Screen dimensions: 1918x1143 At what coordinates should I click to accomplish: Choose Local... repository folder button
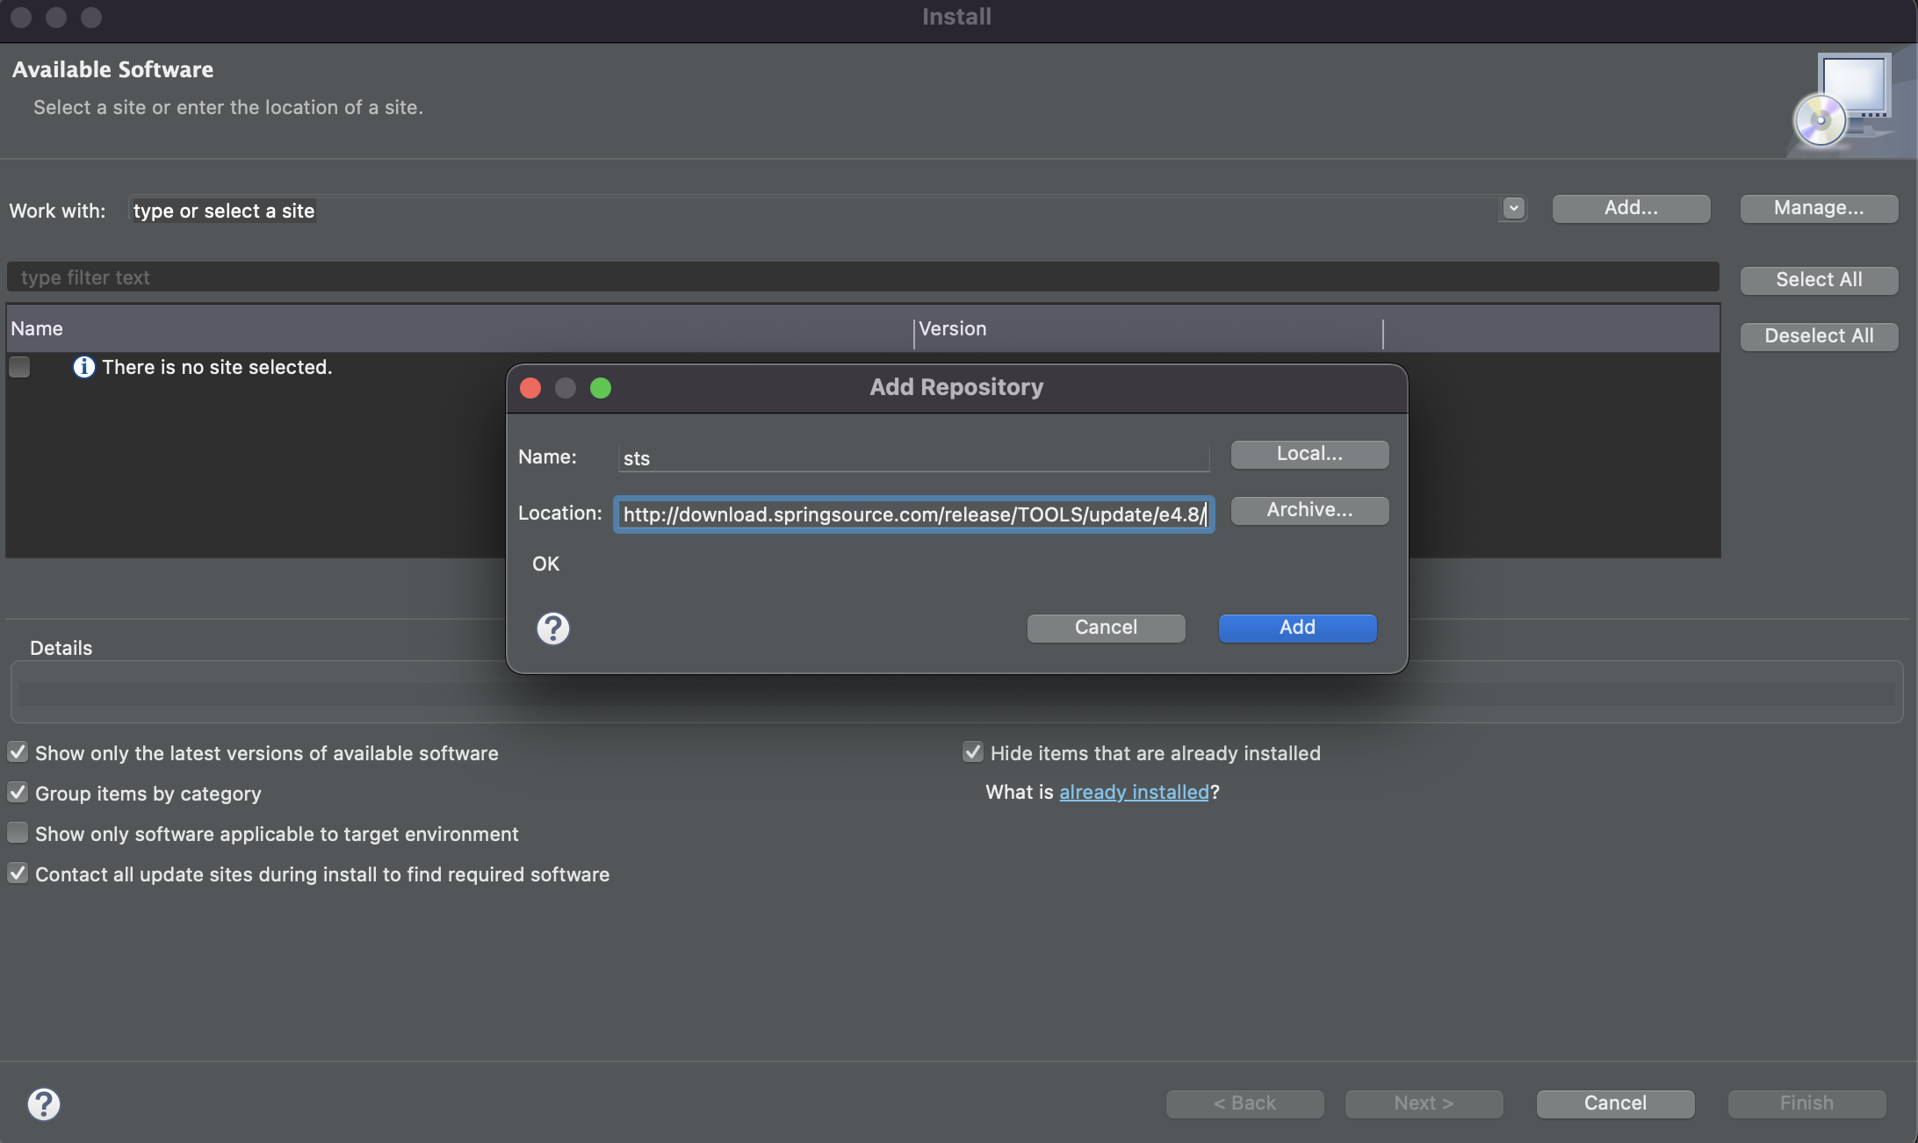pos(1309,454)
